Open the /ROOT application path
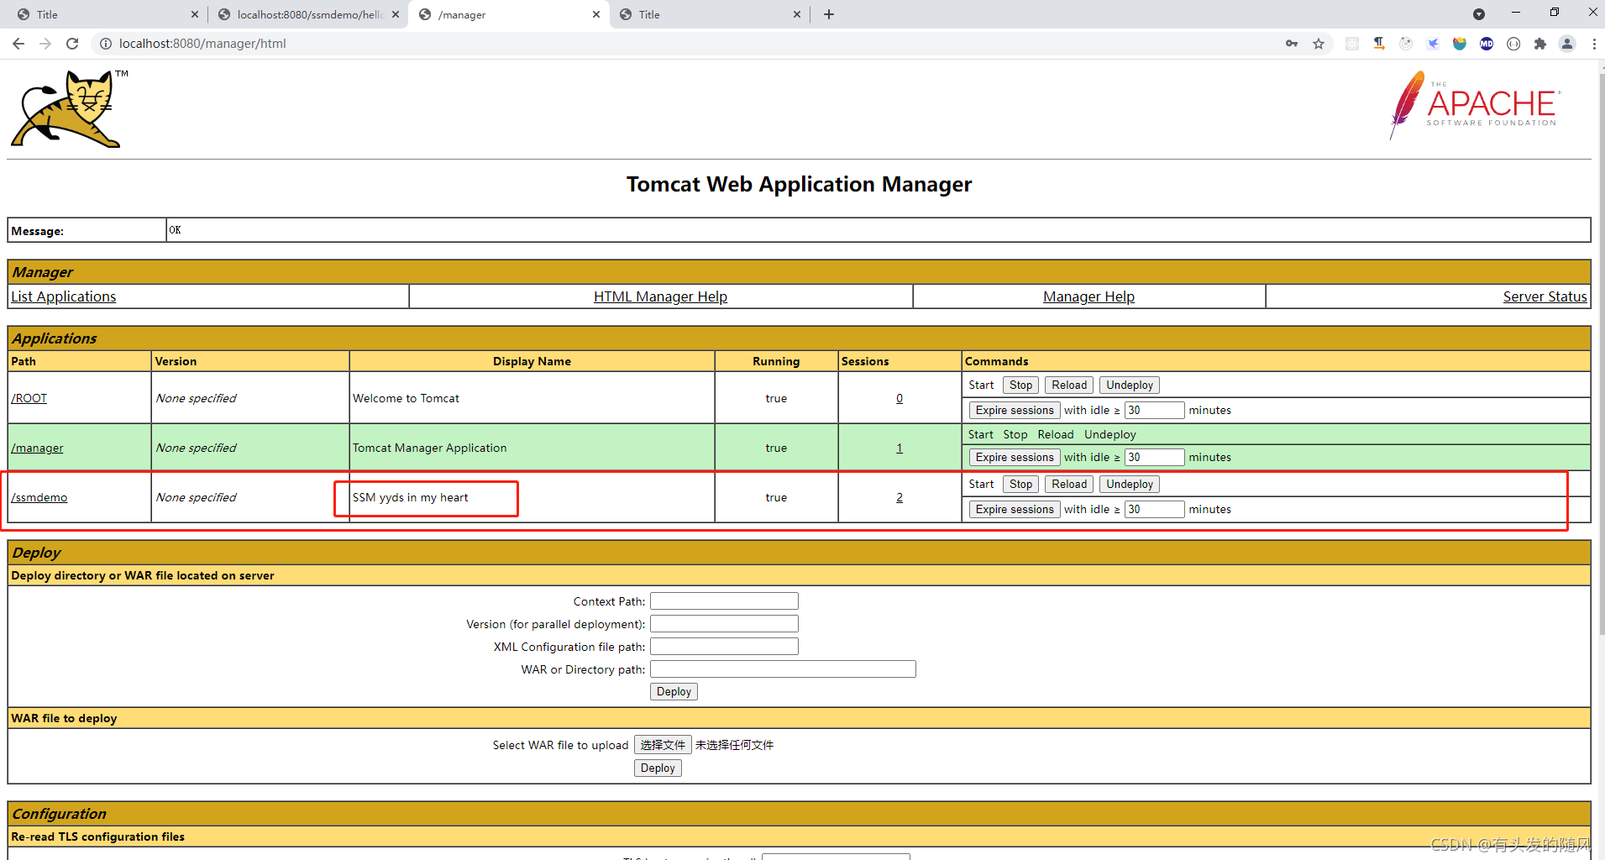 29,398
